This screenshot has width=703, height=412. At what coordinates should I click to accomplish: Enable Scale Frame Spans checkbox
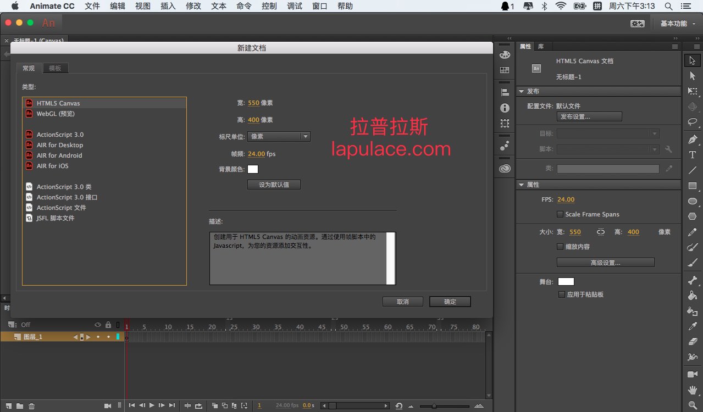(560, 214)
